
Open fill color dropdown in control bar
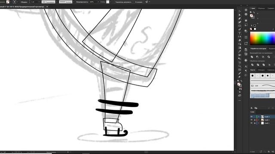(x=11, y=2)
